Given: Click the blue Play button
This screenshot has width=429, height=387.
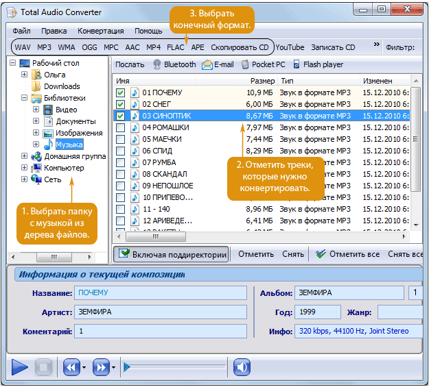Looking at the screenshot, I should tap(19, 367).
